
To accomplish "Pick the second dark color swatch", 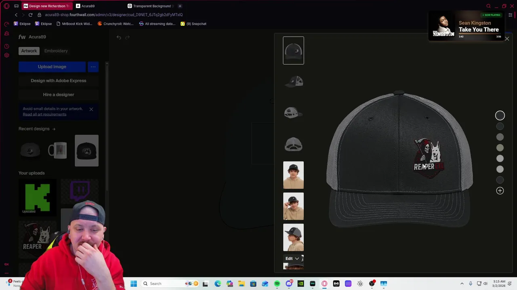I will [500, 126].
